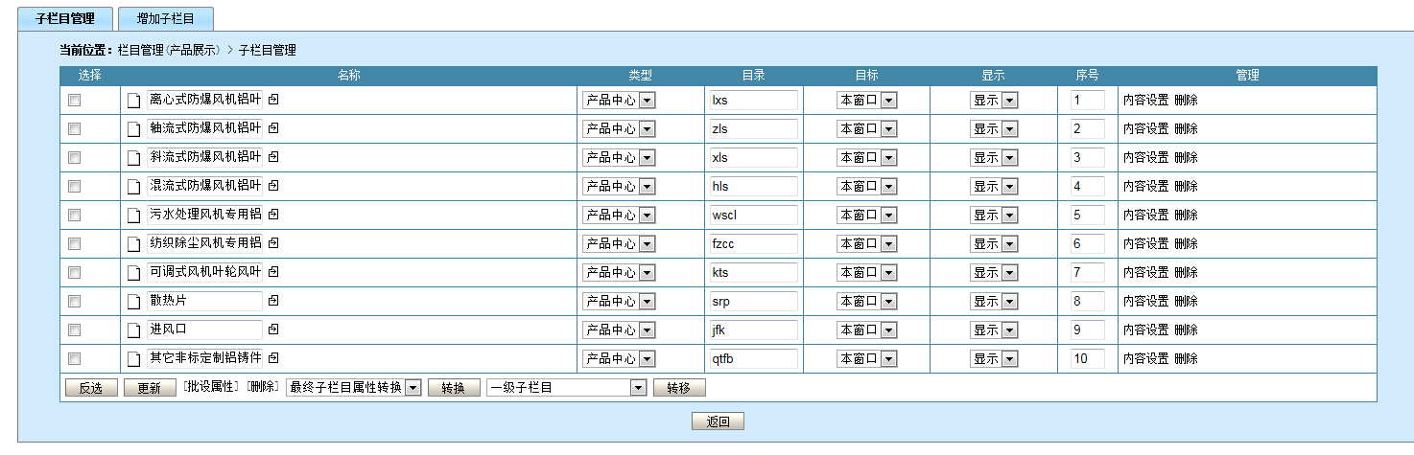Open 内容设置 for the kts row

[x=1145, y=273]
